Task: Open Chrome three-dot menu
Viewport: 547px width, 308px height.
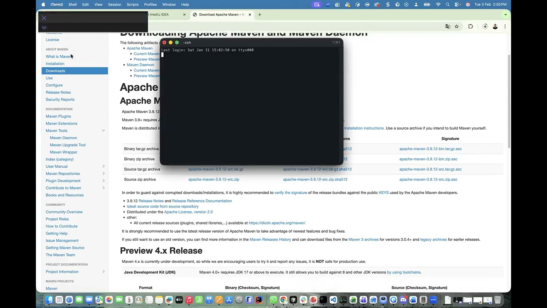Action: pos(505,27)
